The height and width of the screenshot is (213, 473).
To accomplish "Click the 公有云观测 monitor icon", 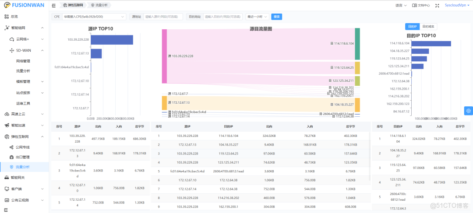I will point(7,200).
